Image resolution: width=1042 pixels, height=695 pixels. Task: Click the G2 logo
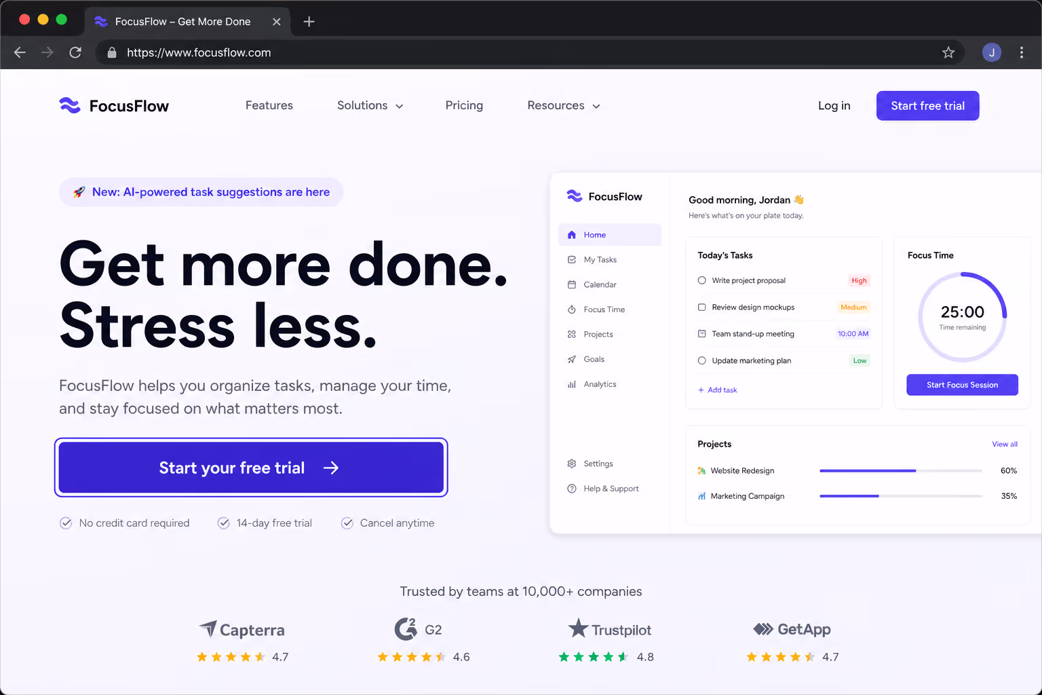[419, 629]
